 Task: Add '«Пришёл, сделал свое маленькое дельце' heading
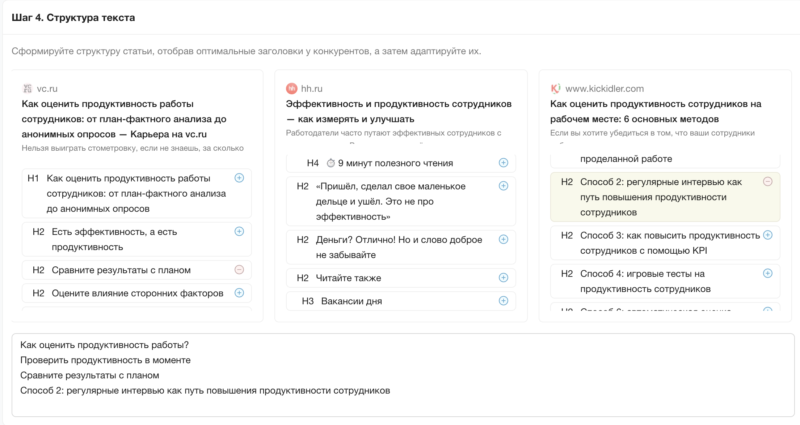[503, 186]
